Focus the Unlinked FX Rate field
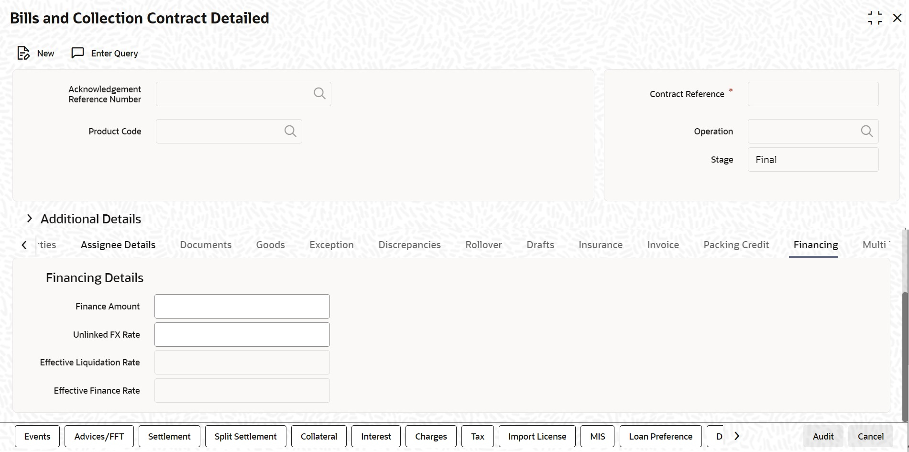This screenshot has height=452, width=909. 242,334
